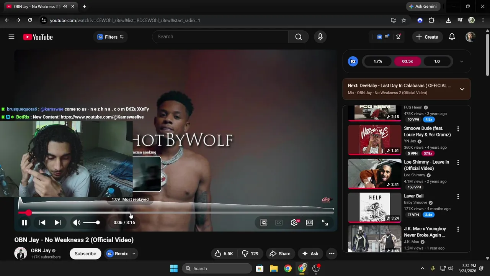Seek on the progress bar near Most replayed
The width and height of the screenshot is (490, 276).
click(131, 212)
